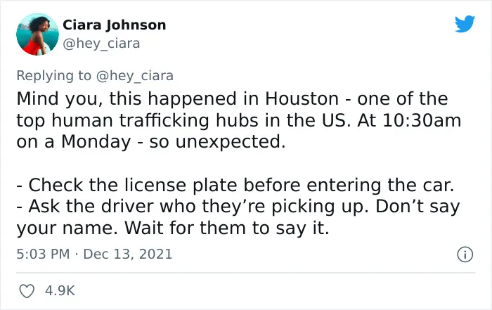View the 4.9K likes count
This screenshot has height=310, width=492.
pyautogui.click(x=60, y=290)
